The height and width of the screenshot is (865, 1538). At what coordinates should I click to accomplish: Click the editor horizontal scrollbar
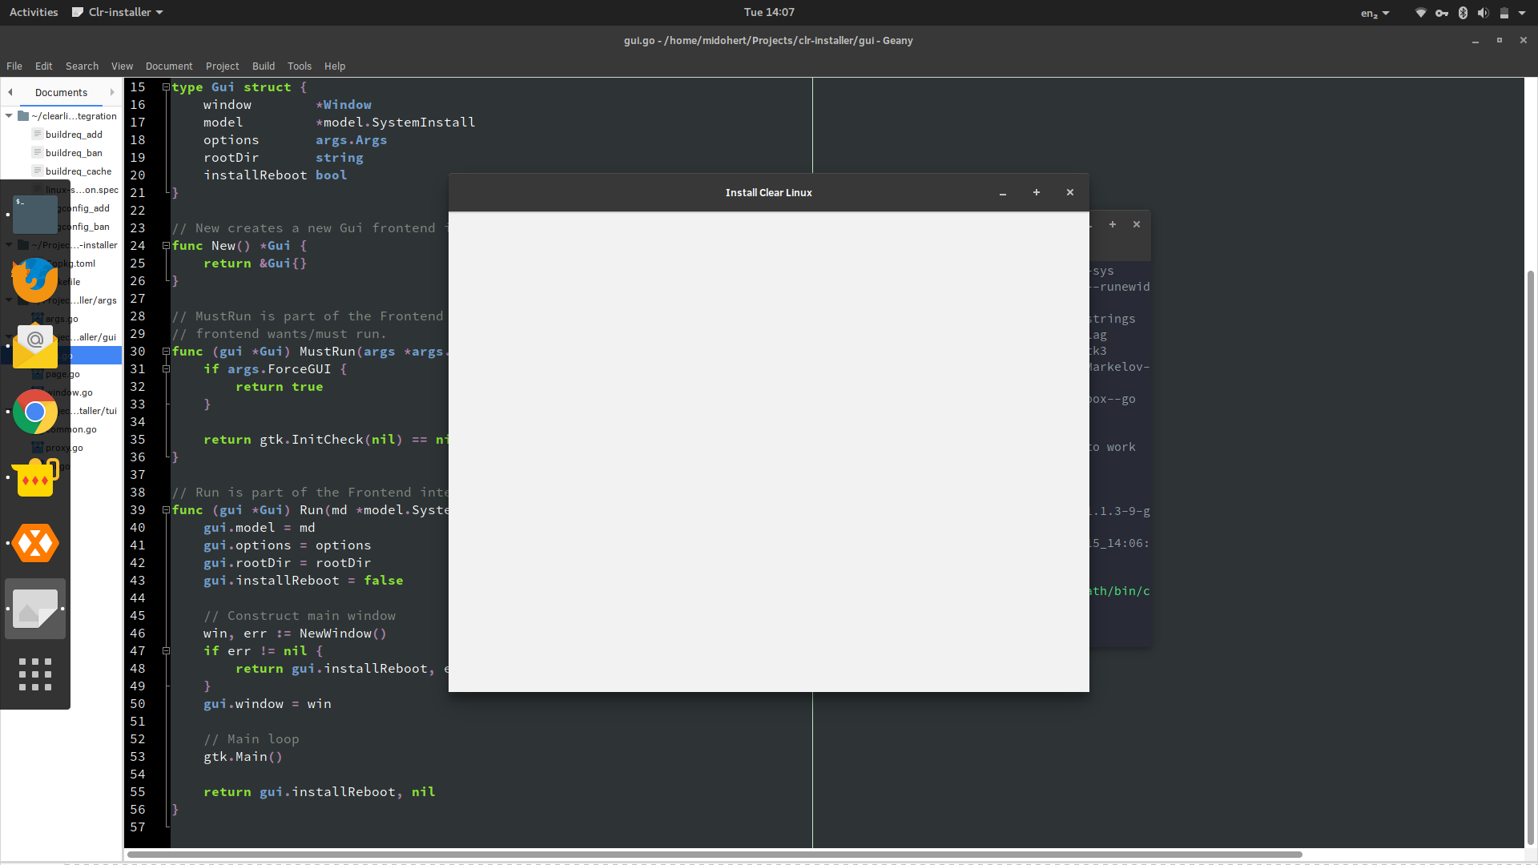tap(715, 855)
